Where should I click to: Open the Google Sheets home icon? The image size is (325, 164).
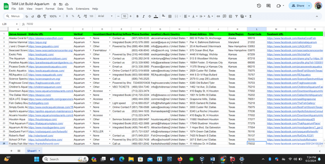click(6, 6)
